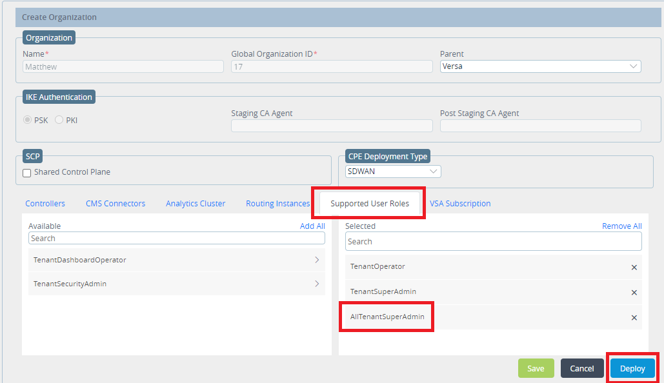Click the Add All link

[x=312, y=226]
